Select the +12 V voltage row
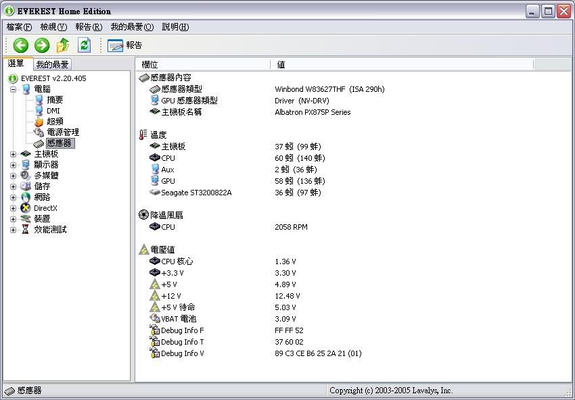 tap(225, 296)
